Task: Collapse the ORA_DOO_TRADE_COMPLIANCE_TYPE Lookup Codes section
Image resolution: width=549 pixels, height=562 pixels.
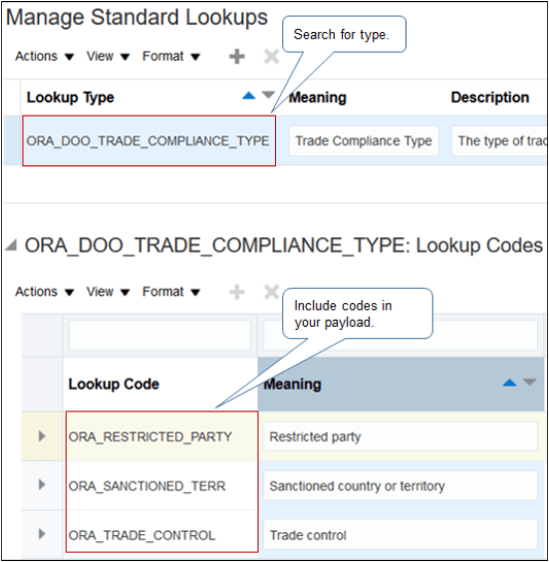Action: pos(12,245)
